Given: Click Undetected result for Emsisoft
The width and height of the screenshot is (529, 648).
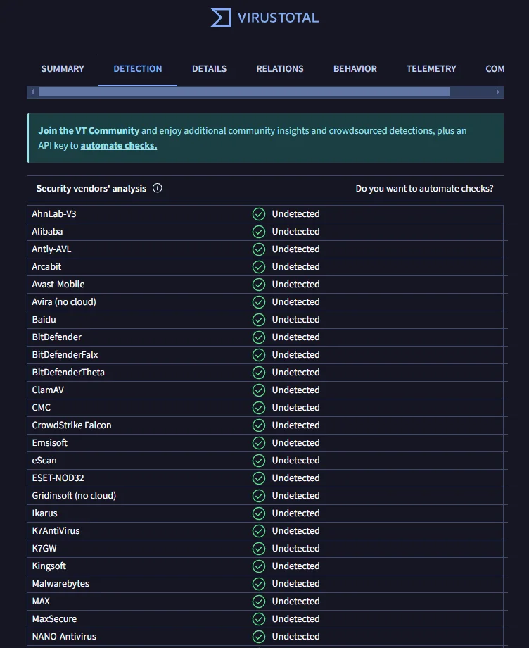Looking at the screenshot, I should [x=296, y=443].
